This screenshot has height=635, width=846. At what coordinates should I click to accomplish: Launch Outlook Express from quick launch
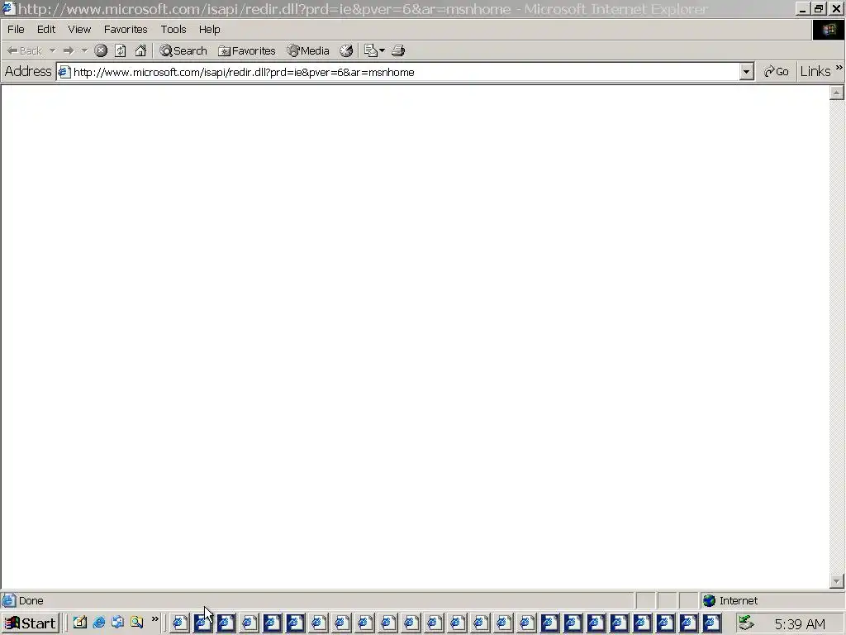[x=117, y=623]
